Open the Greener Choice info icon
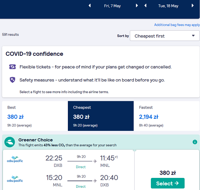 pos(195,142)
